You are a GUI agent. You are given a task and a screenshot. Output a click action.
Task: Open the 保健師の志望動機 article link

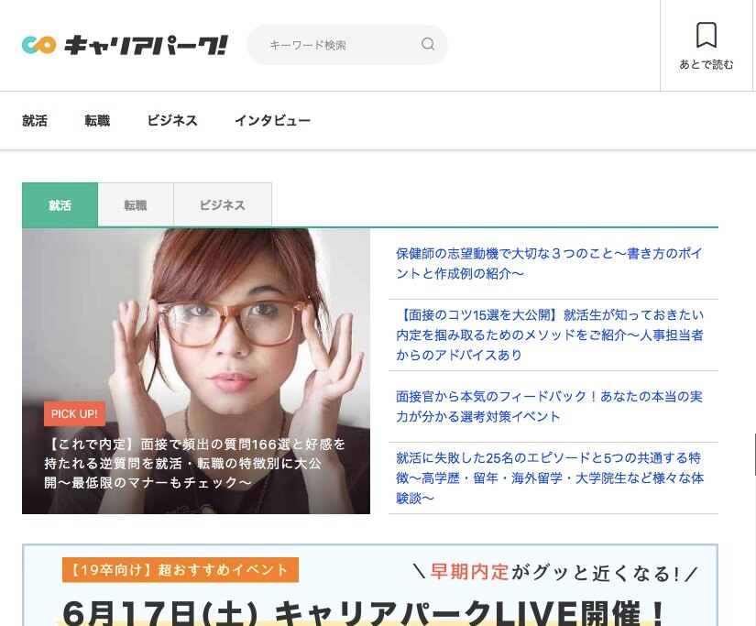pyautogui.click(x=549, y=263)
